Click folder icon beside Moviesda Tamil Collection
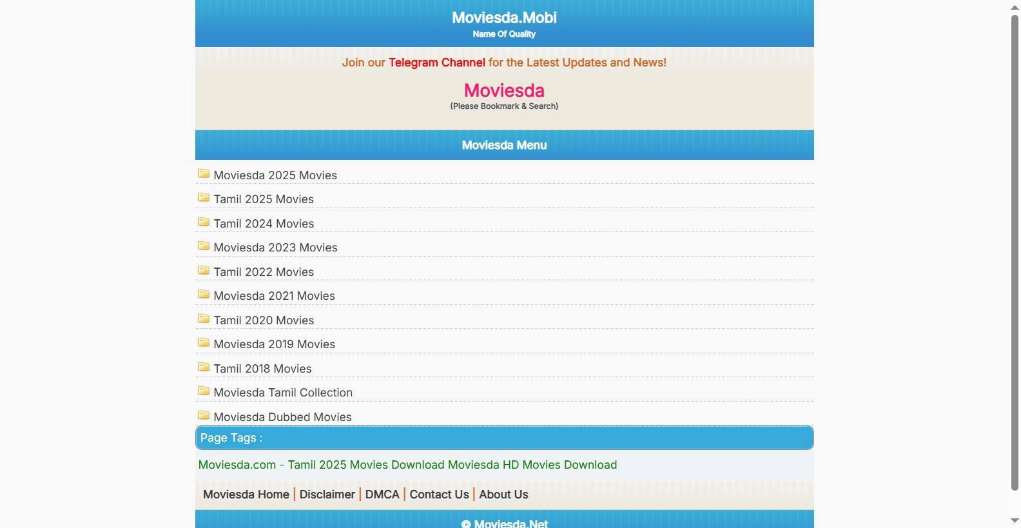1021x528 pixels. click(204, 391)
